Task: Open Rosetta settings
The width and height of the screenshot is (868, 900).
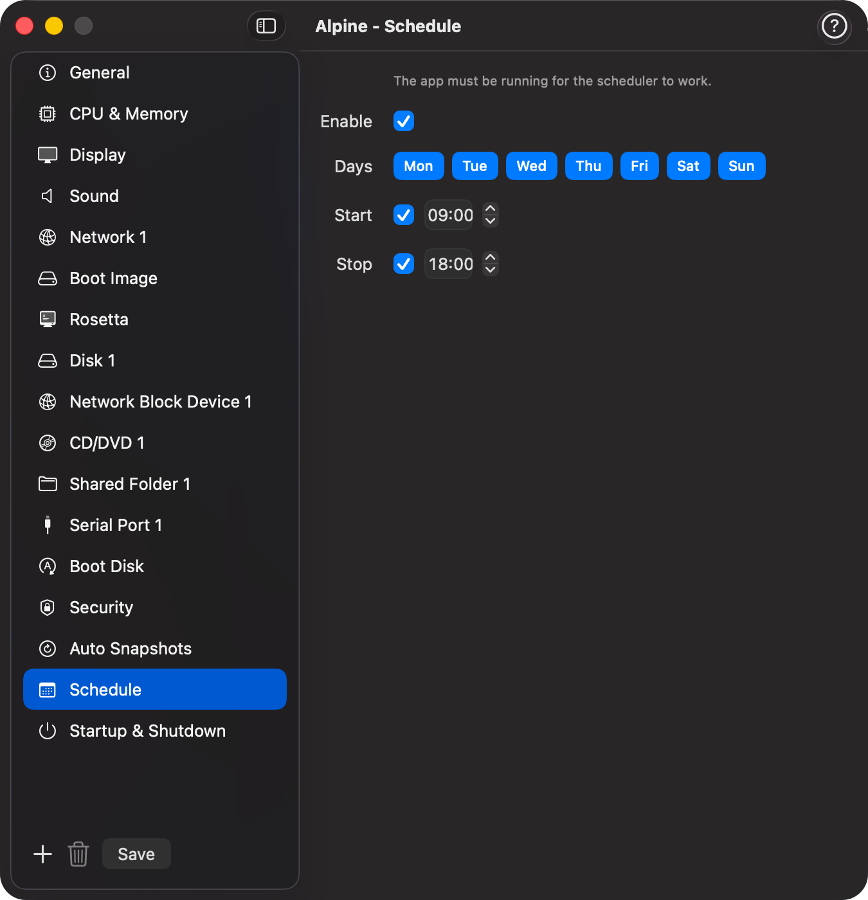Action: point(155,319)
